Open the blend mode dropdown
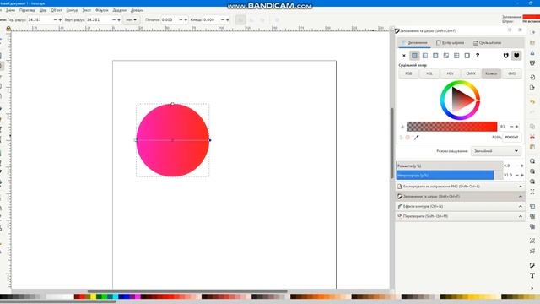This screenshot has height=304, width=540. click(496, 151)
